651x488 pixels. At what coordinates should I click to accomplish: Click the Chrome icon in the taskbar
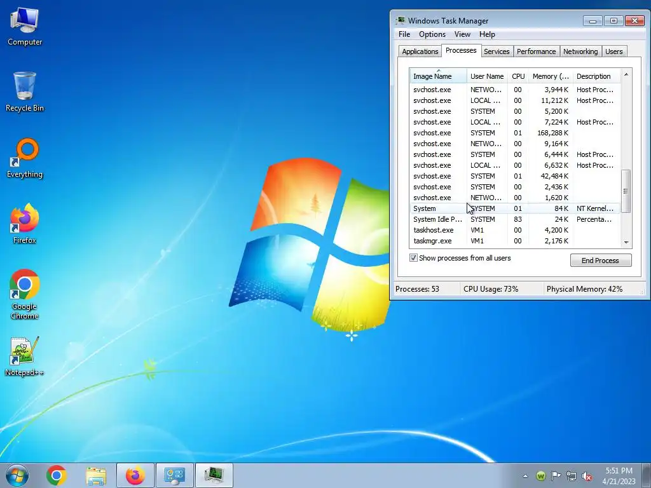coord(57,475)
